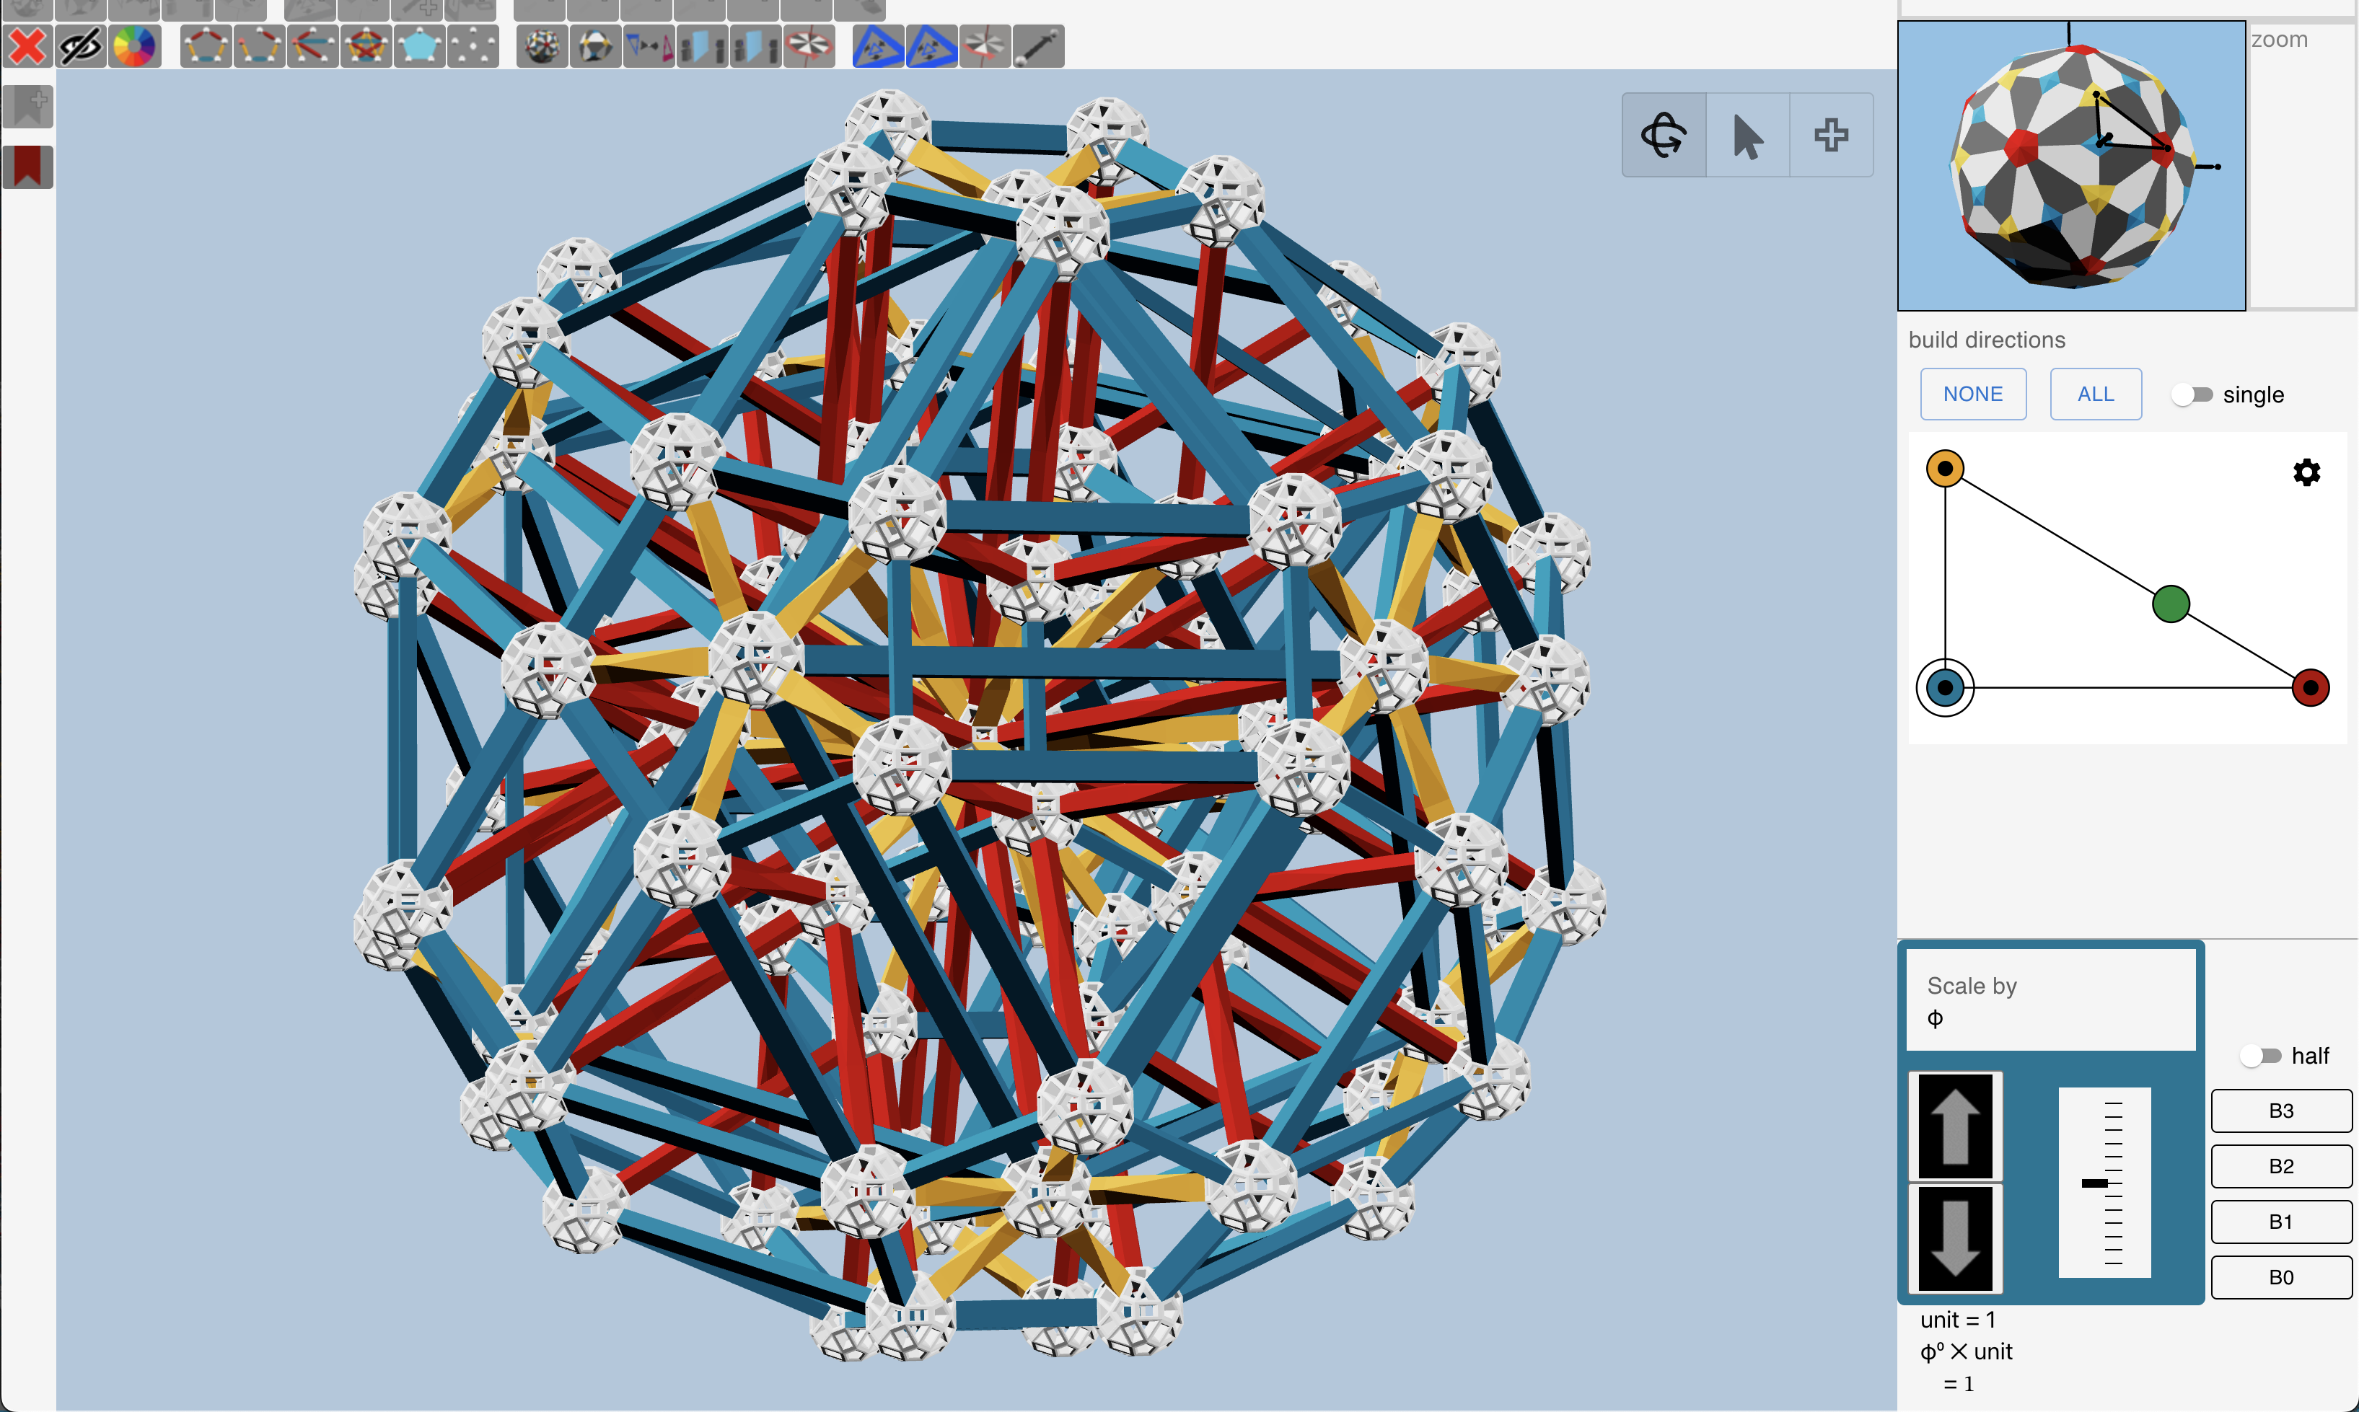Click the connect pentagon loop struts tool
2359x1412 pixels.
(206, 45)
